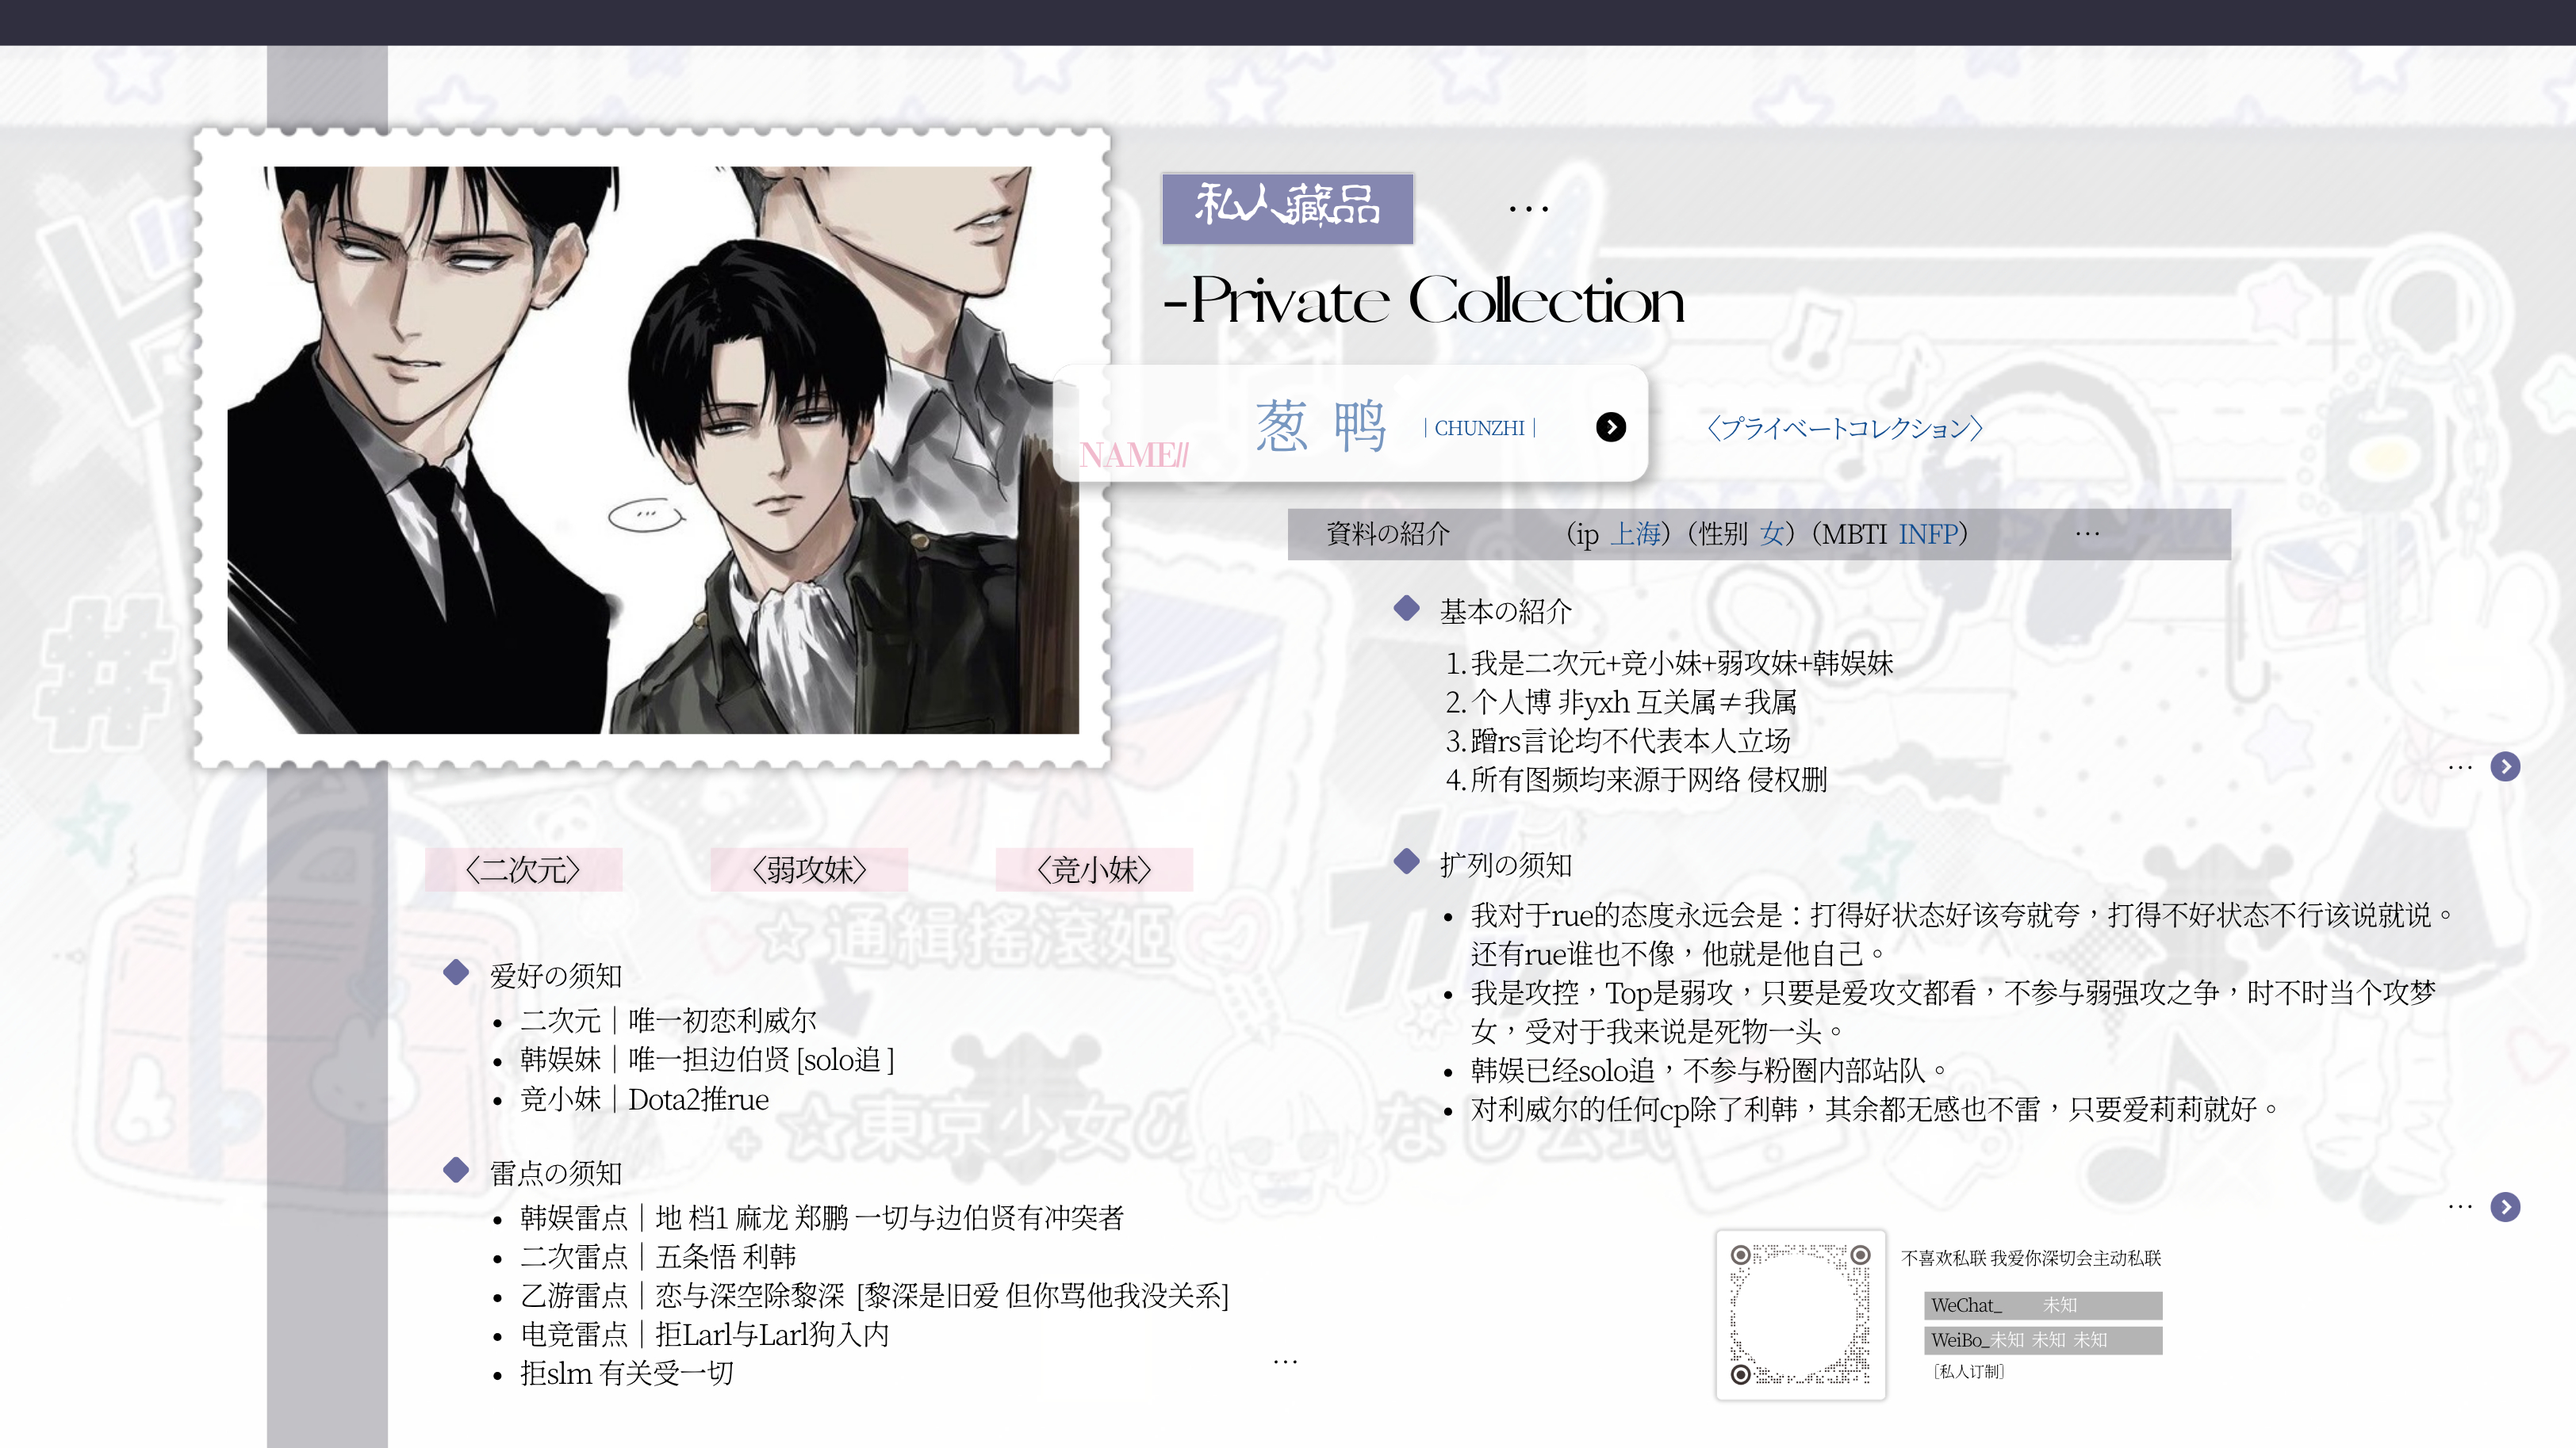Screen dimensions: 2576x1448
Task: Click the diamond bullet next to 扩列の须知
Action: [1407, 861]
